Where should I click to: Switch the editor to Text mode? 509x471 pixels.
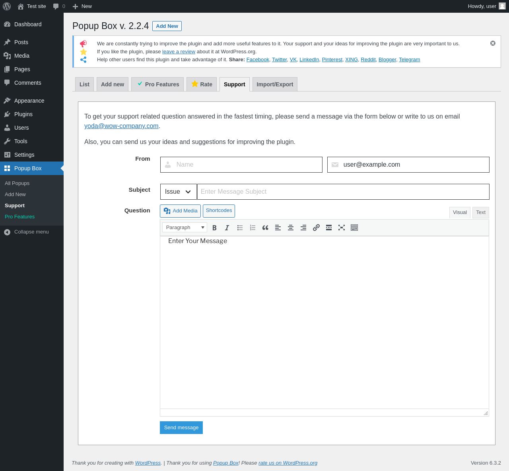(x=481, y=212)
